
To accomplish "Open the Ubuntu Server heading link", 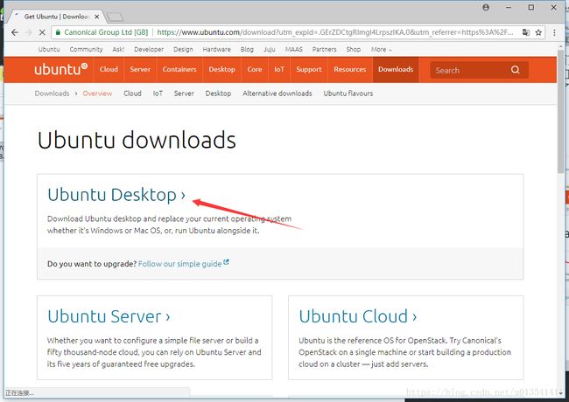I will (x=109, y=316).
